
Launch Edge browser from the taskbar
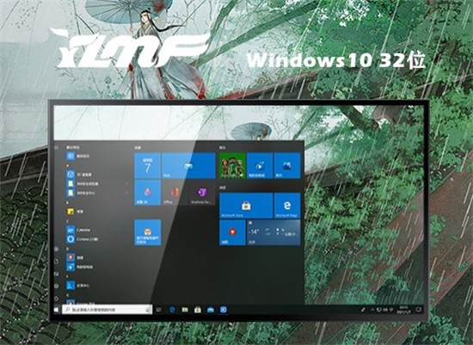pyautogui.click(x=172, y=310)
